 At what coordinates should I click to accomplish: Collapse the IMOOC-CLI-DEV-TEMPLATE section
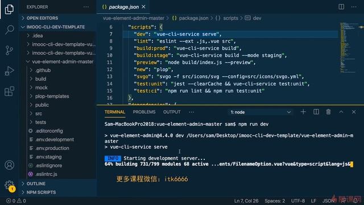click(x=57, y=27)
